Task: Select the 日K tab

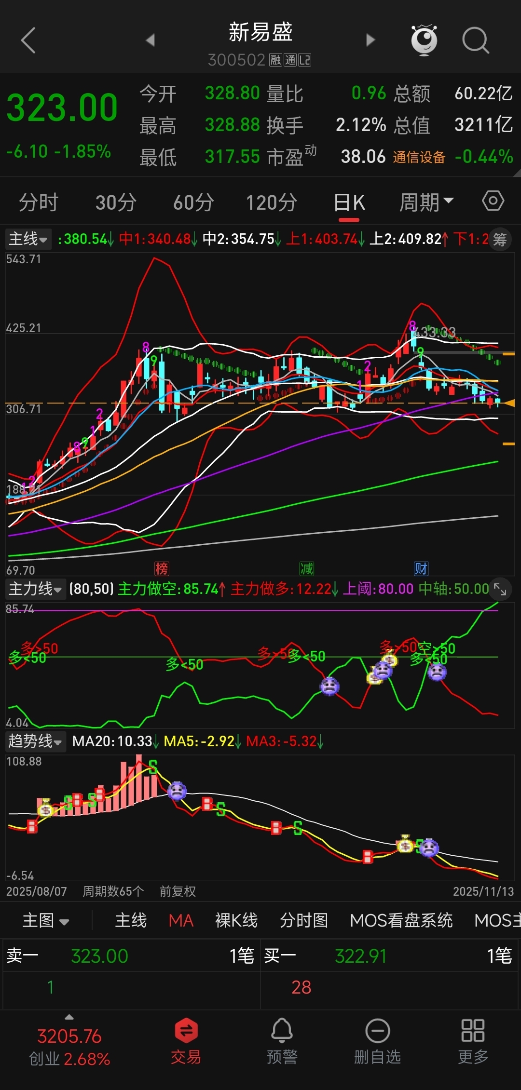Action: [x=349, y=202]
